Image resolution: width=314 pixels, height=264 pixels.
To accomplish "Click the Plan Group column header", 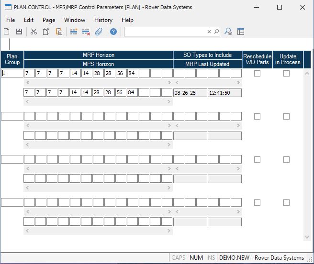I will coord(12,59).
